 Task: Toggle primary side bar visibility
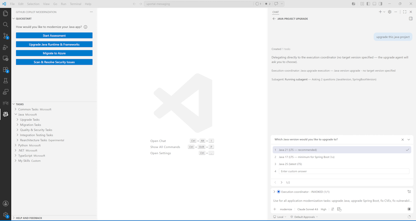[368, 4]
